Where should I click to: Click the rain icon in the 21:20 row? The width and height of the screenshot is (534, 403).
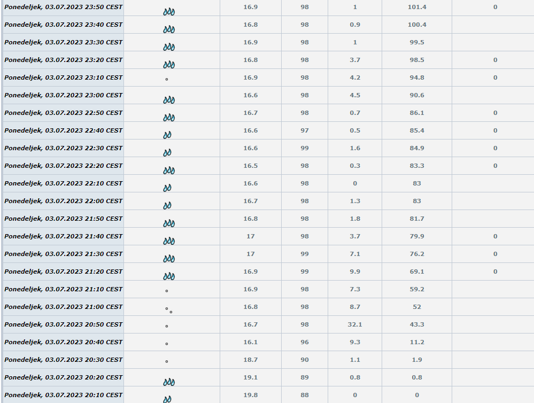tap(169, 276)
